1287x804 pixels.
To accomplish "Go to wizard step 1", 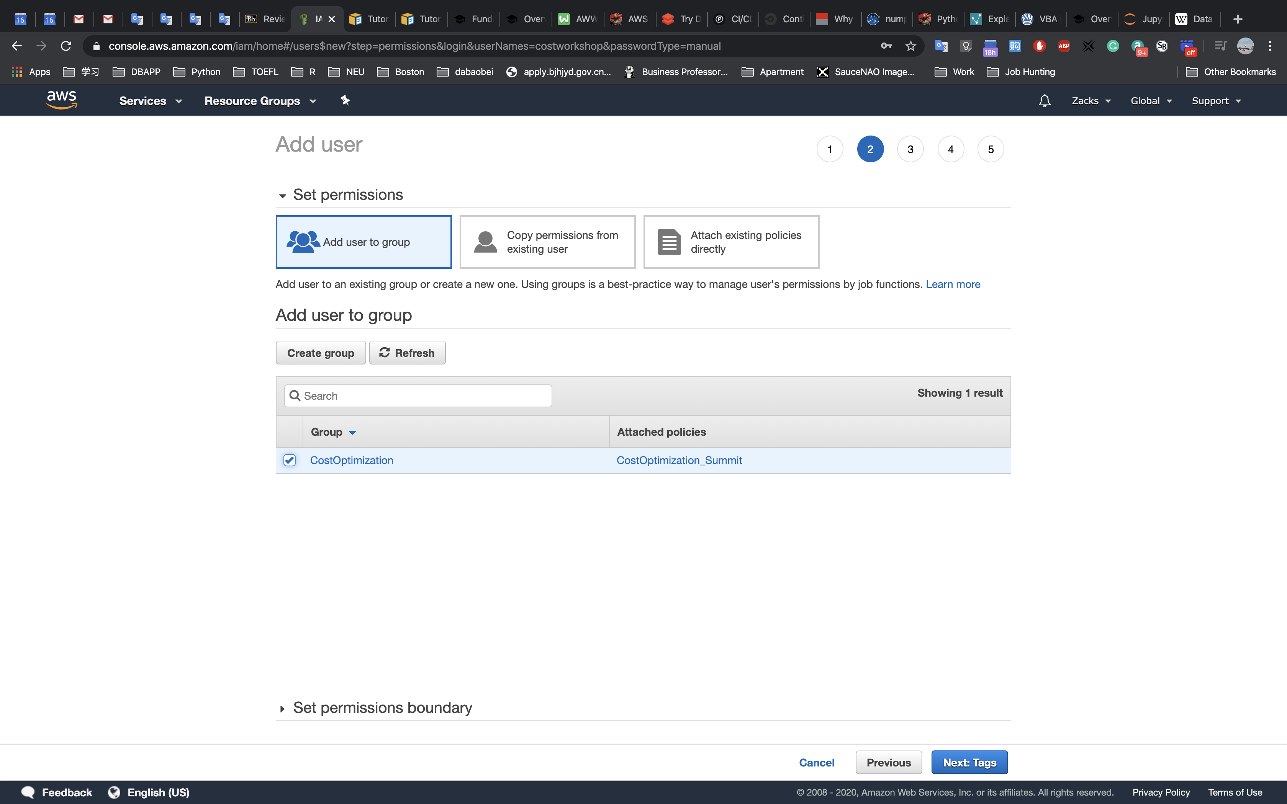I will pyautogui.click(x=830, y=149).
